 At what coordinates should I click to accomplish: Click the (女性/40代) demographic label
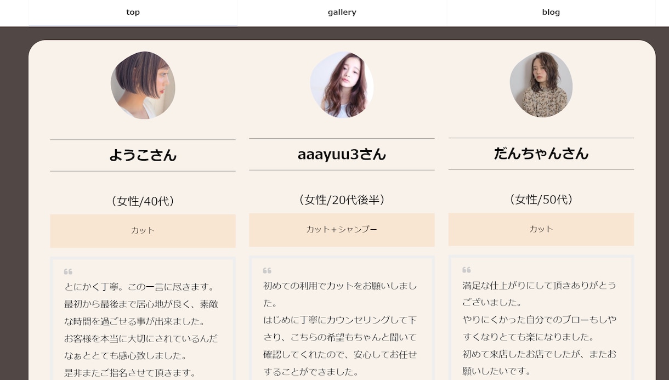[x=143, y=201]
